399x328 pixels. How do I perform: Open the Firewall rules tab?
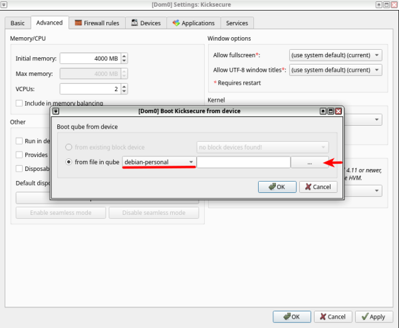96,23
